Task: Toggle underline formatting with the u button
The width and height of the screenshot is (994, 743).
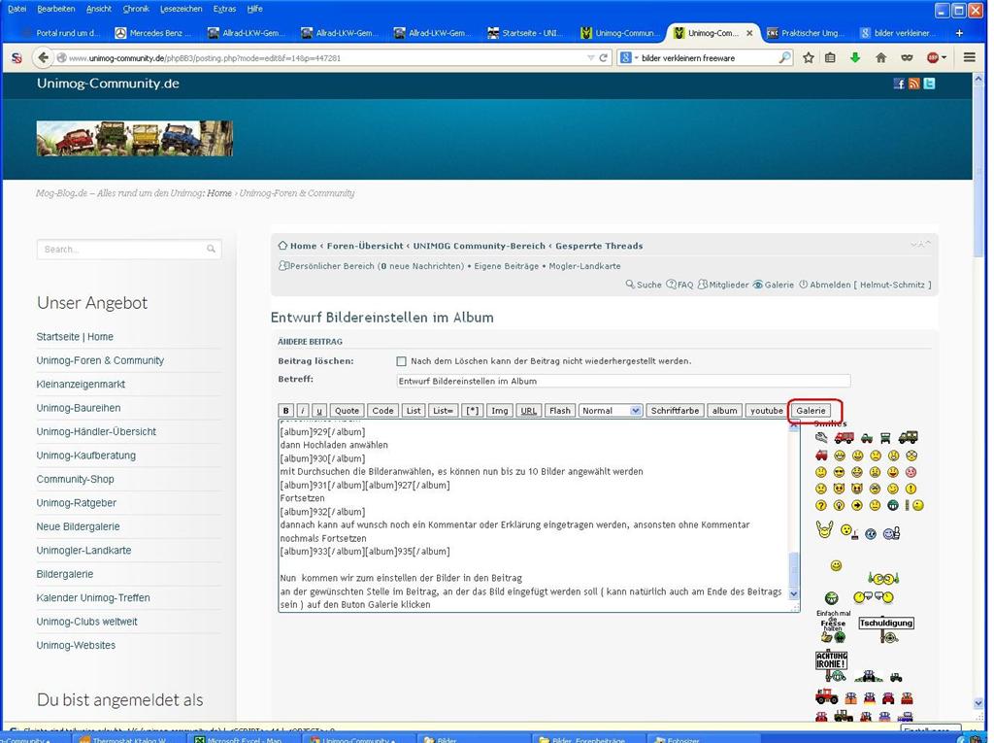Action: 319,411
